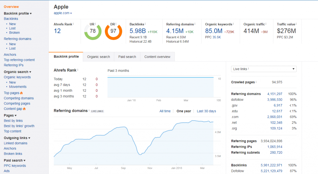The width and height of the screenshot is (318, 174).
Task: Click the 4.15M referring domains total
Action: (x=175, y=31)
